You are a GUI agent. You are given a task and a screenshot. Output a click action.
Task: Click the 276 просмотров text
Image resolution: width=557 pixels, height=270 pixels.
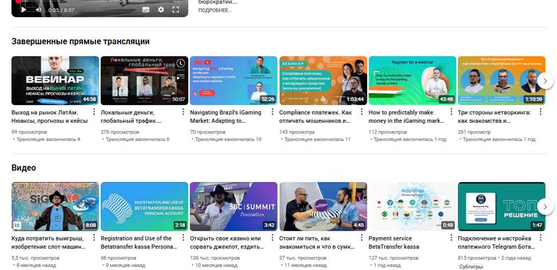click(120, 132)
